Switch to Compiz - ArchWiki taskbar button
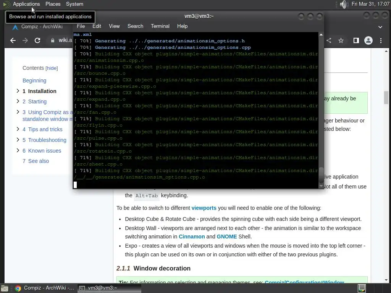This screenshot has width=391, height=293. [x=44, y=288]
